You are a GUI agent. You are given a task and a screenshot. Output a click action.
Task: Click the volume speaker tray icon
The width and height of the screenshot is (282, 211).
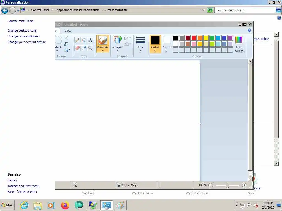pos(256,205)
